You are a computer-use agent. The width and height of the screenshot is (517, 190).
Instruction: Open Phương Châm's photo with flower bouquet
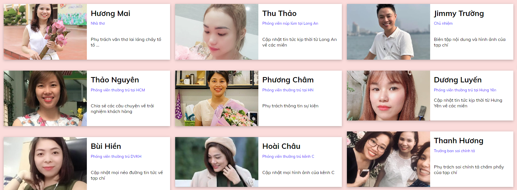pos(217,98)
